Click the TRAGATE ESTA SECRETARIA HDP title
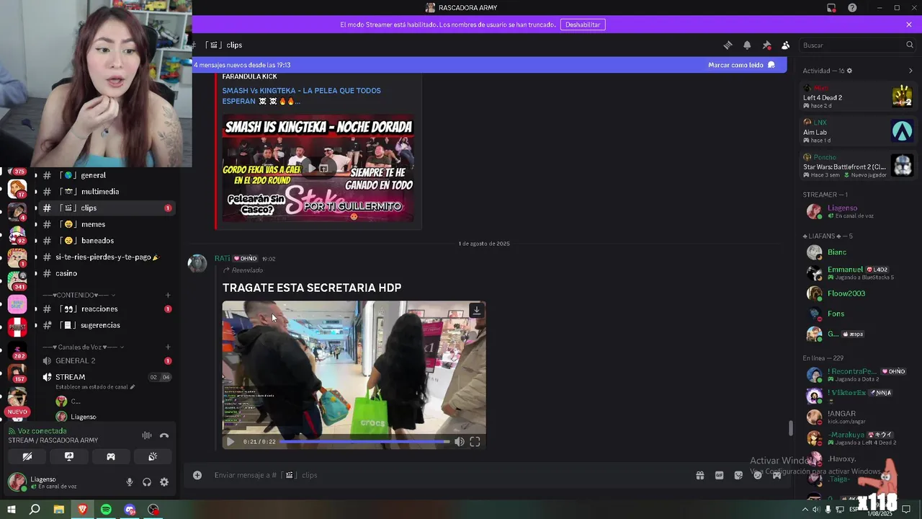Screen dimensions: 922x519 312,288
